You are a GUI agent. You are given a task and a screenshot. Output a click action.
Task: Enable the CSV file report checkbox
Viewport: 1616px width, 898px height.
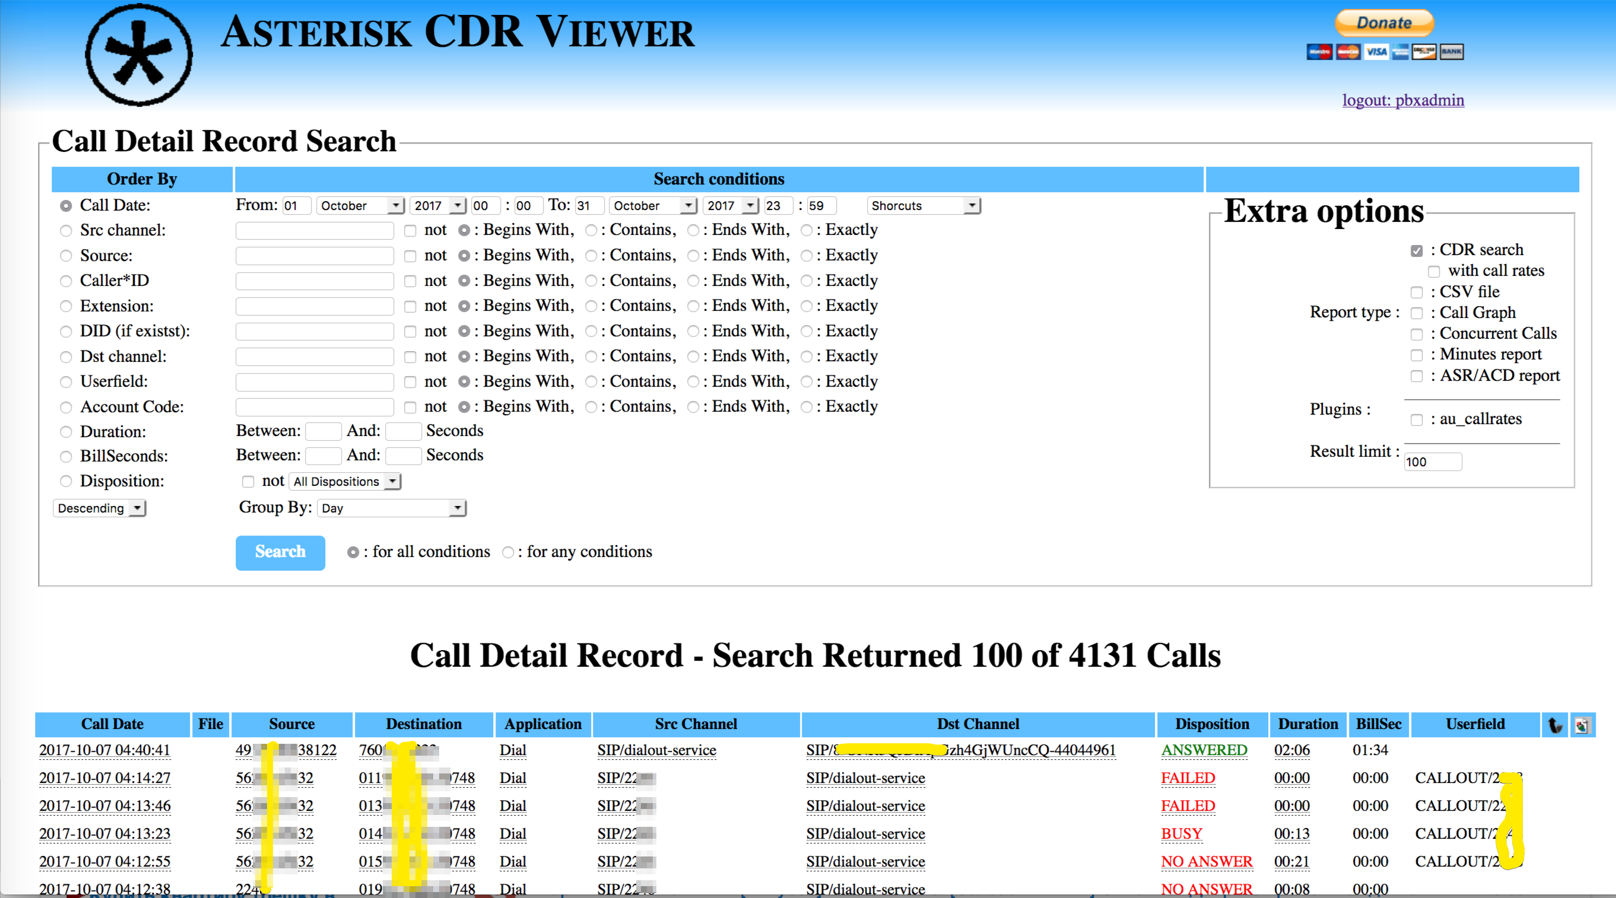click(1416, 293)
